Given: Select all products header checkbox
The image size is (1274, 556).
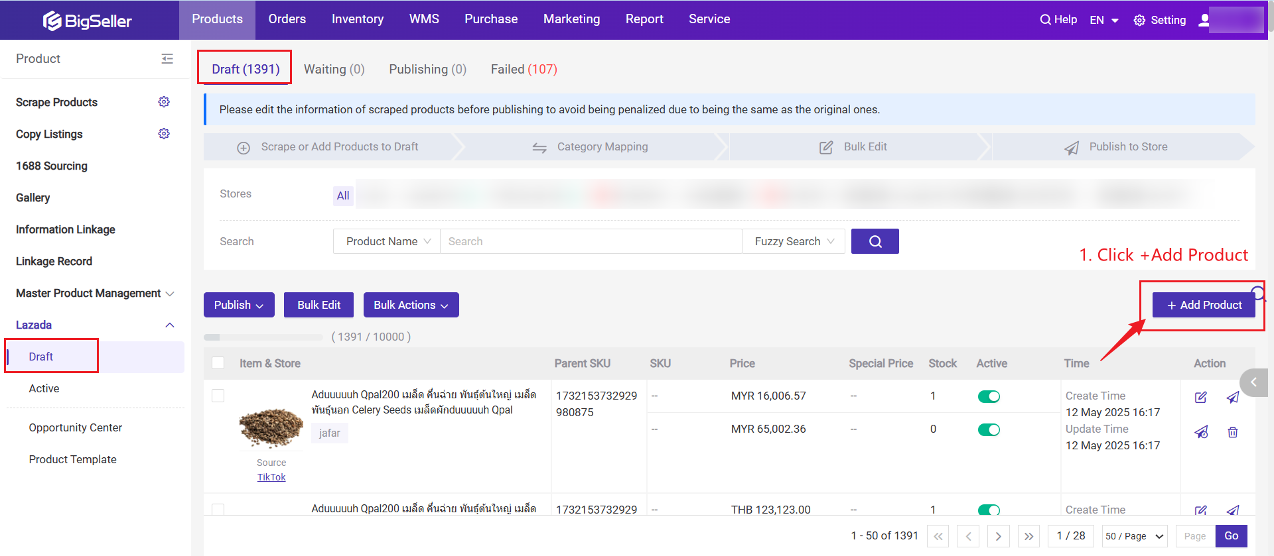Looking at the screenshot, I should (218, 363).
